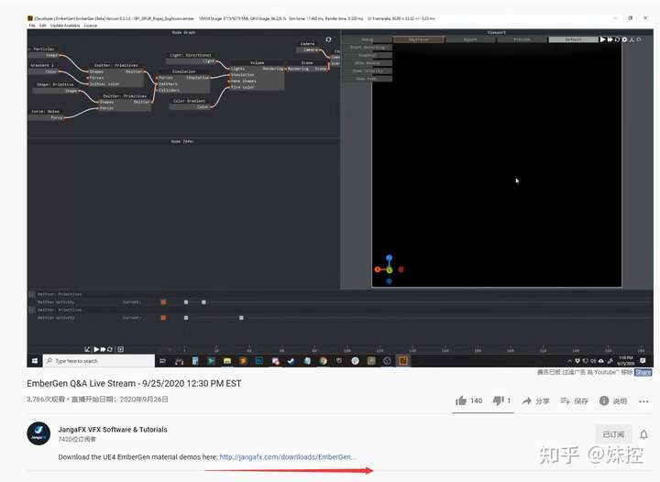
Task: Click the filled circle icon in viewport toolbar
Action: point(624,39)
